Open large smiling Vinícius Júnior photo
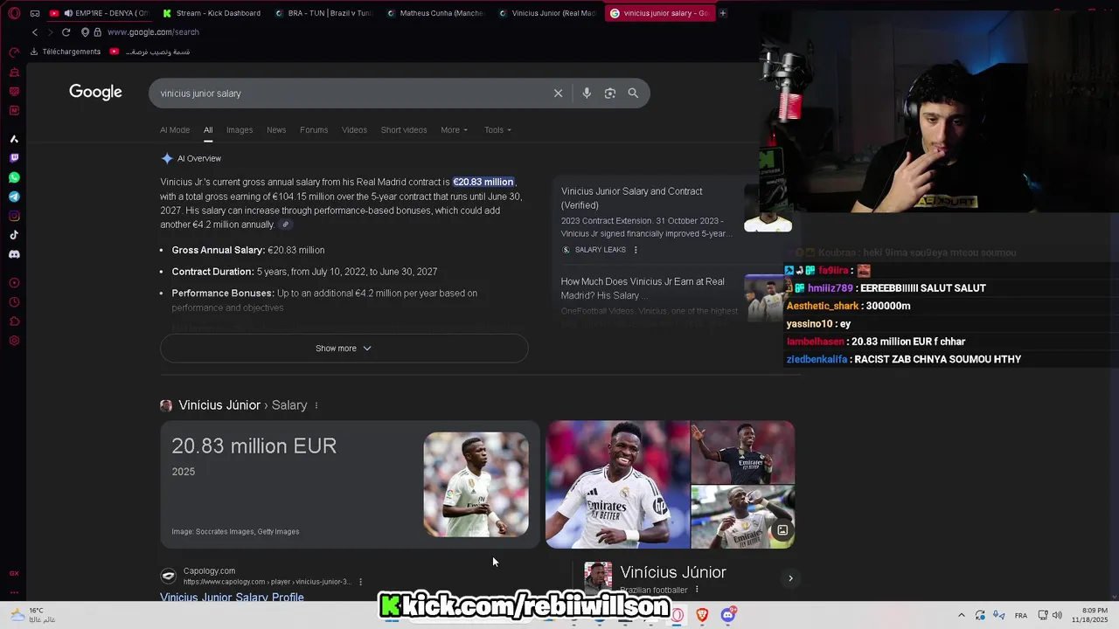The image size is (1119, 629). click(x=617, y=484)
